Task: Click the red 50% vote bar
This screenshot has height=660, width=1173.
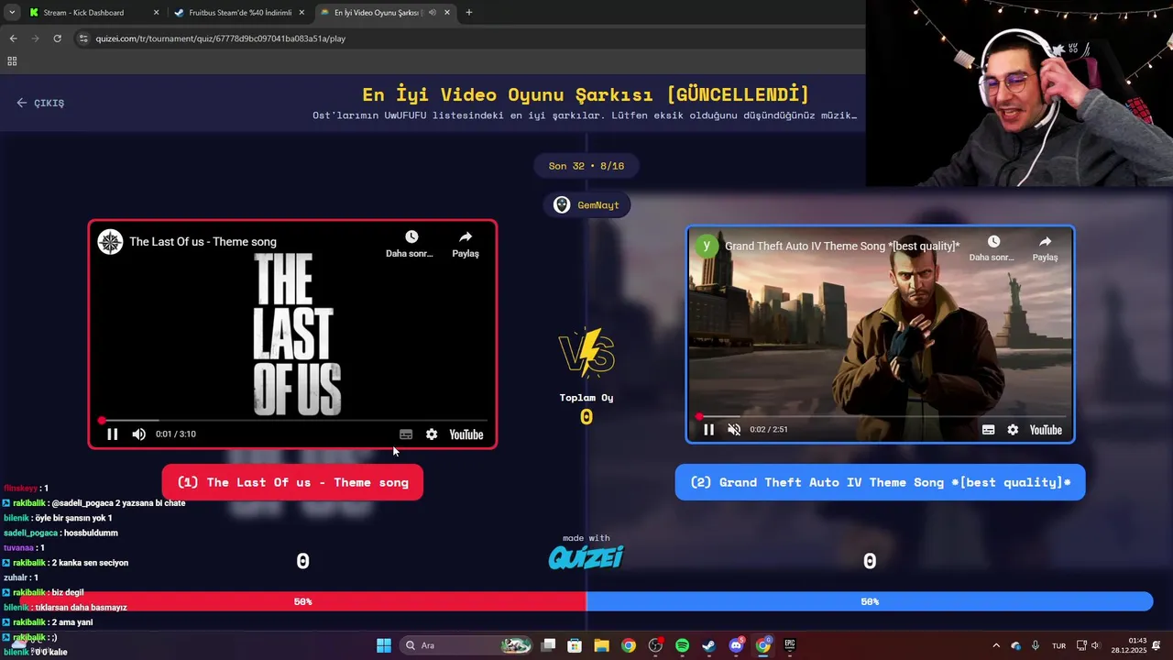Action: tap(303, 601)
